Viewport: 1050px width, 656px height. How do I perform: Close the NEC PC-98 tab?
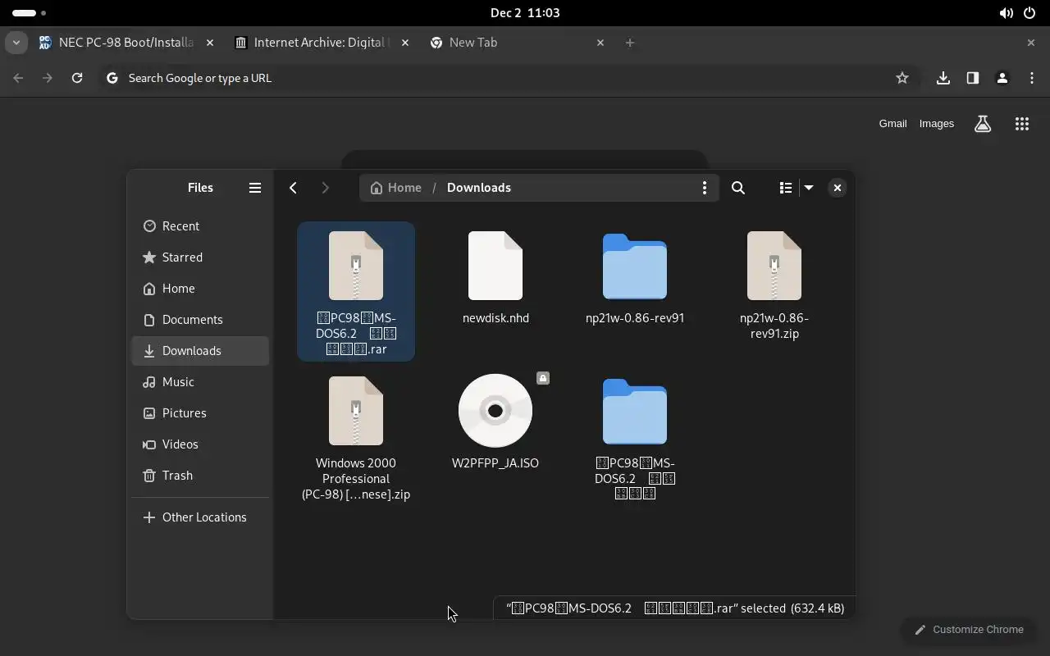(210, 43)
